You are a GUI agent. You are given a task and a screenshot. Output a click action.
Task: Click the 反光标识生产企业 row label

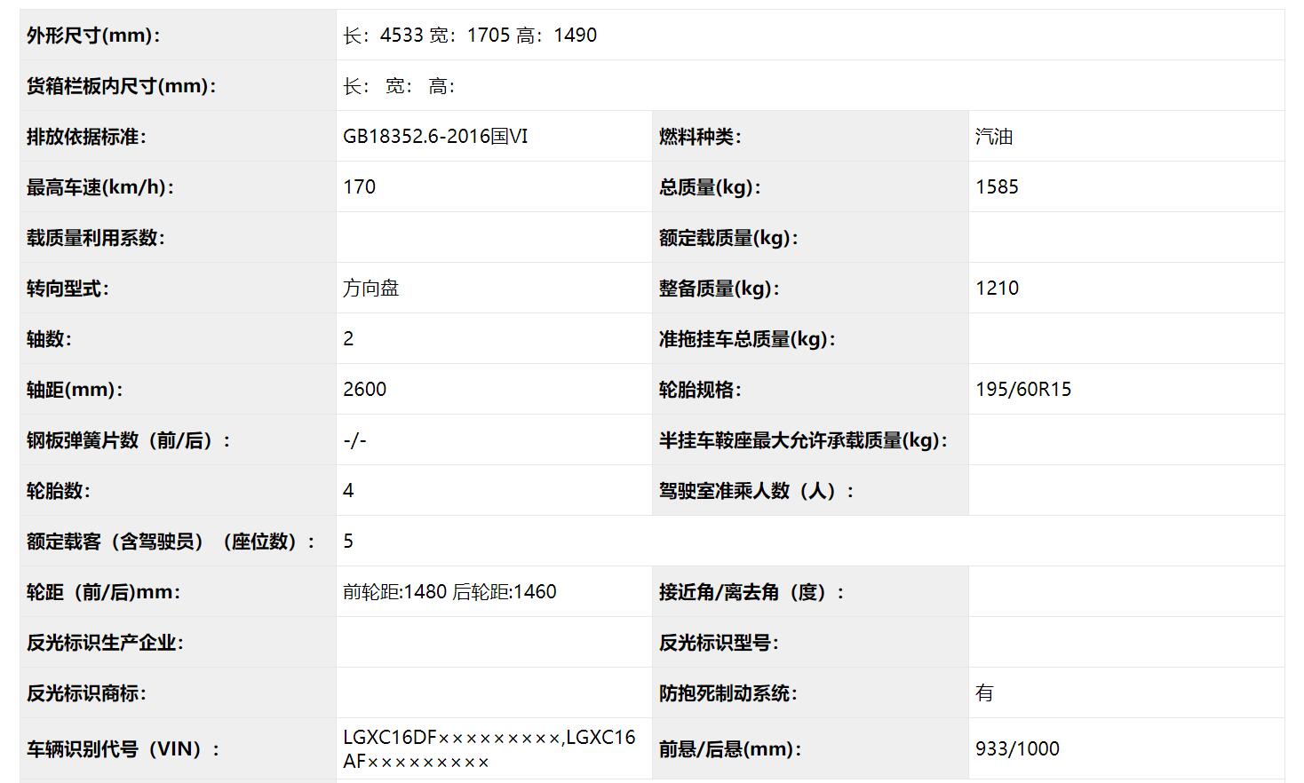coord(100,642)
